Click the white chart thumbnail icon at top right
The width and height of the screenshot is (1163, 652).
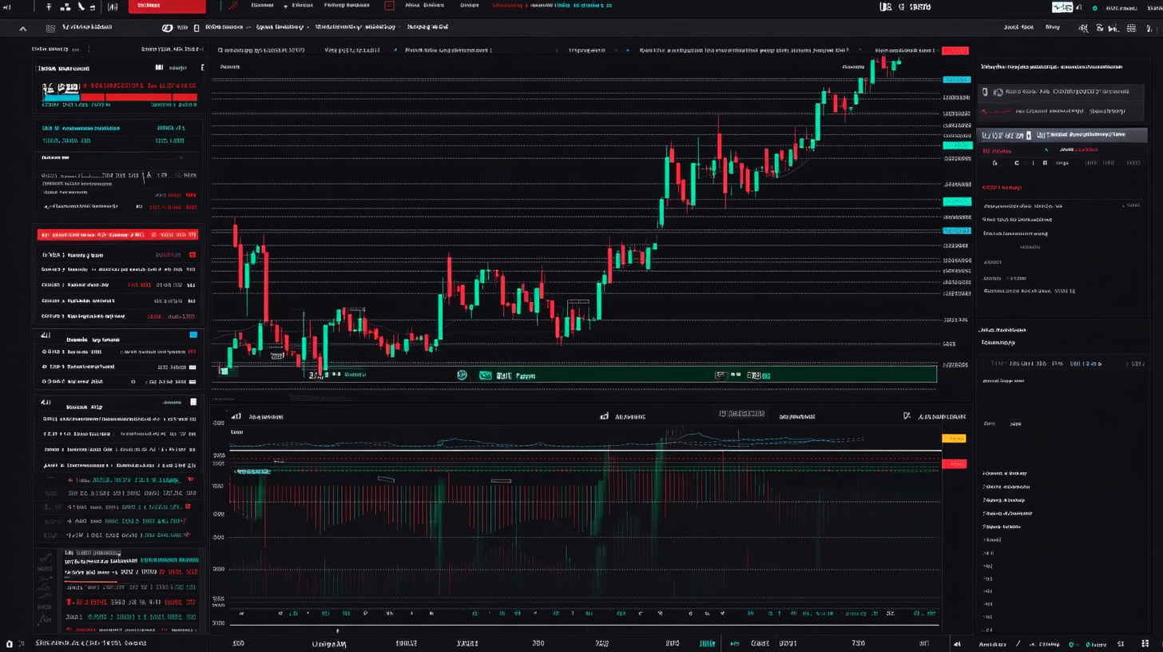click(1062, 7)
